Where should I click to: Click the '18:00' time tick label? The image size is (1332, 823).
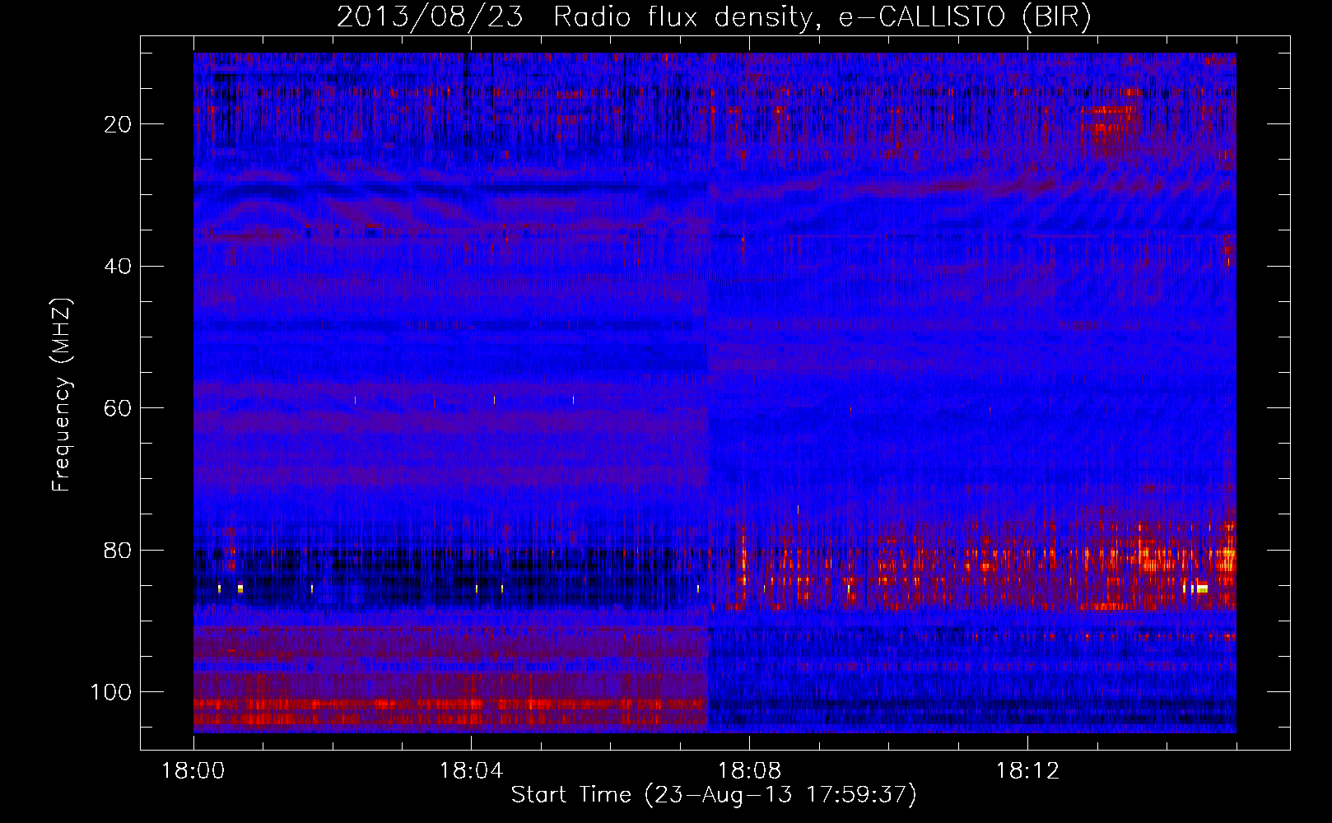click(193, 771)
